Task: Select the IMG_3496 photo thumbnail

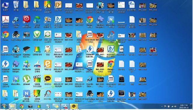Action: [142, 66]
